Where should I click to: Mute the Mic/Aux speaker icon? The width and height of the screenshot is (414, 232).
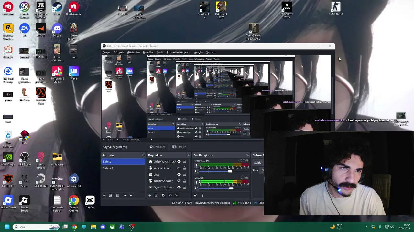[x=196, y=188]
